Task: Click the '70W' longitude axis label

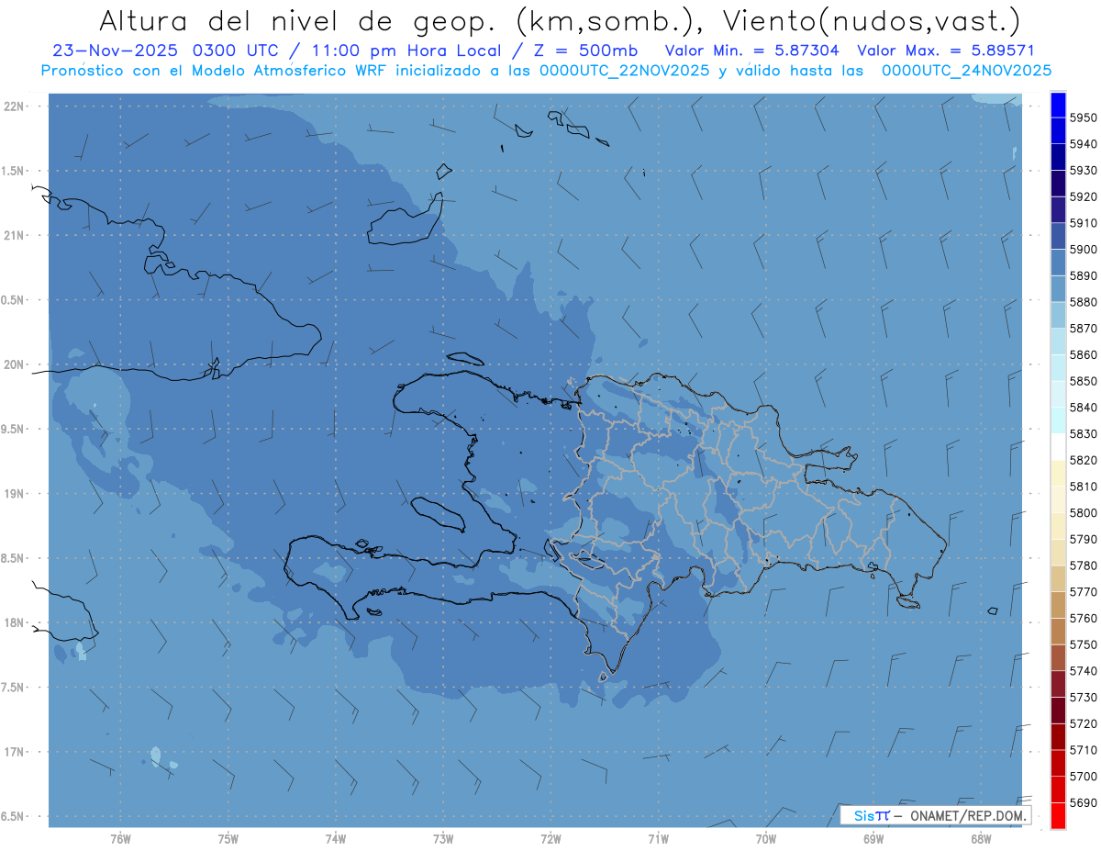Action: [x=766, y=838]
